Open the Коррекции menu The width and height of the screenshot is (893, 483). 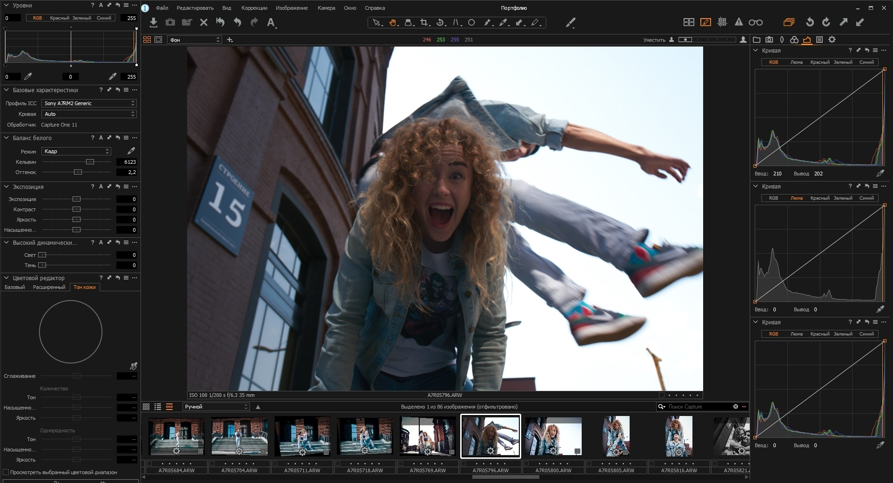(x=254, y=8)
